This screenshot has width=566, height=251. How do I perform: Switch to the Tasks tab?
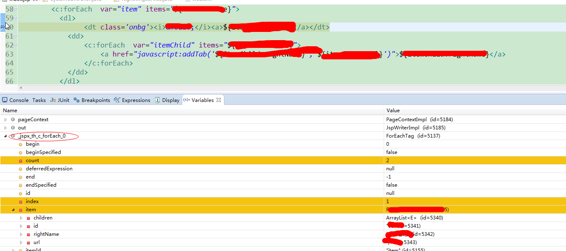[39, 100]
